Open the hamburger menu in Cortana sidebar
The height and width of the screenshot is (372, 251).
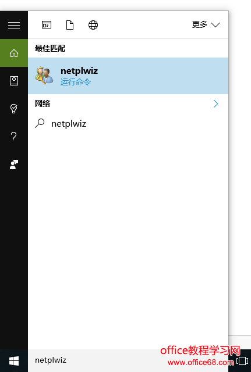[x=14, y=25]
